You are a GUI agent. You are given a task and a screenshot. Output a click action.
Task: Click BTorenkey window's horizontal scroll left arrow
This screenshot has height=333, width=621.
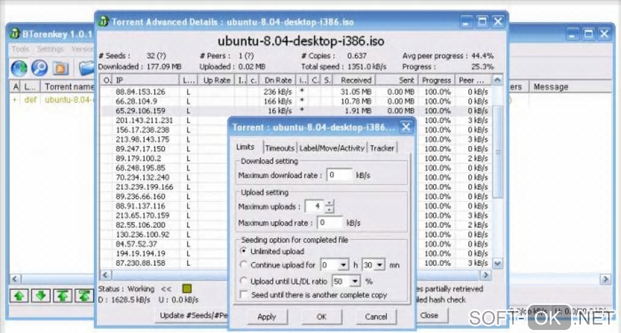(15, 279)
